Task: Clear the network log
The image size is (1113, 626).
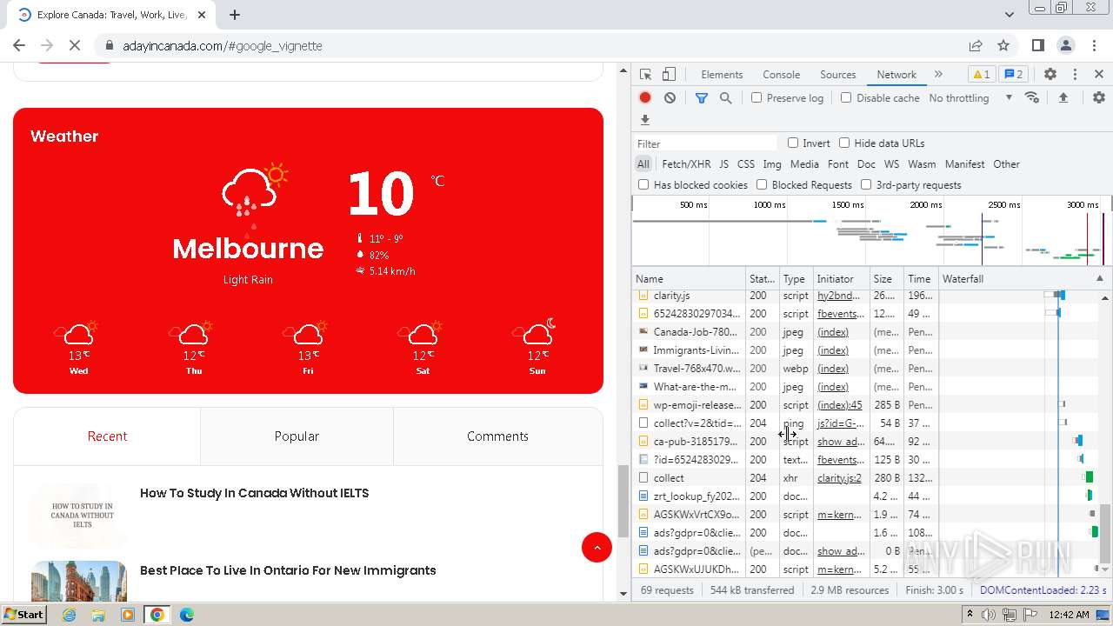Action: (670, 98)
